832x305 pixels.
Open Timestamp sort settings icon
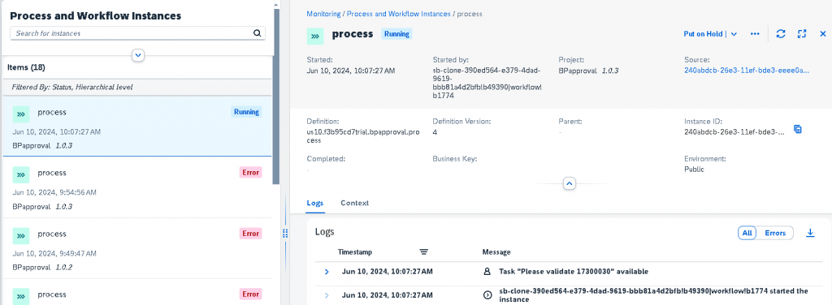coord(423,252)
